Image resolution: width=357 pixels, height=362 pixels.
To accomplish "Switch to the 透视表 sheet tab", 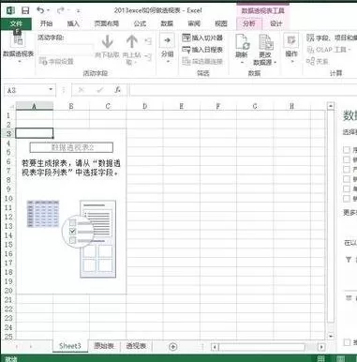I will pos(136,346).
